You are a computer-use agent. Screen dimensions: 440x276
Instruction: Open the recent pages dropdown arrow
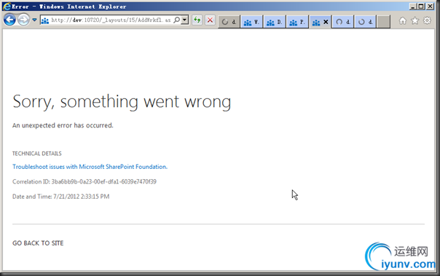(x=34, y=20)
